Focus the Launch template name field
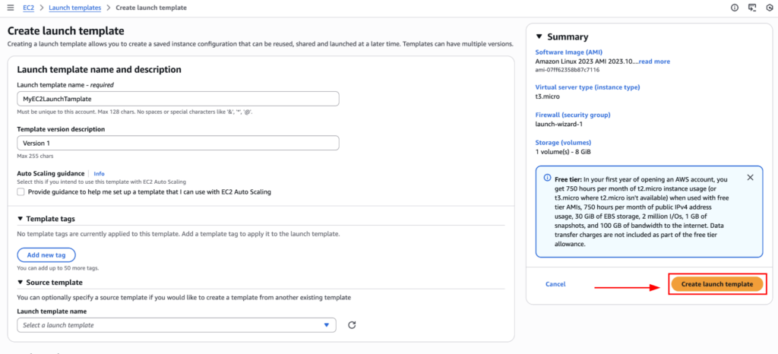The image size is (778, 354). pyautogui.click(x=177, y=99)
